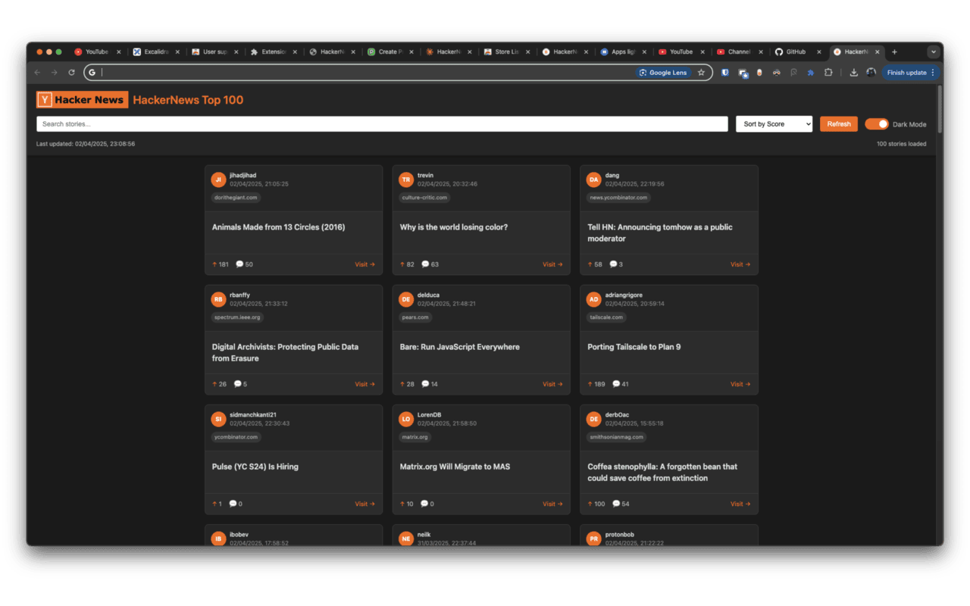Switch to the Create tab
Image resolution: width=970 pixels, height=606 pixels.
(390, 52)
